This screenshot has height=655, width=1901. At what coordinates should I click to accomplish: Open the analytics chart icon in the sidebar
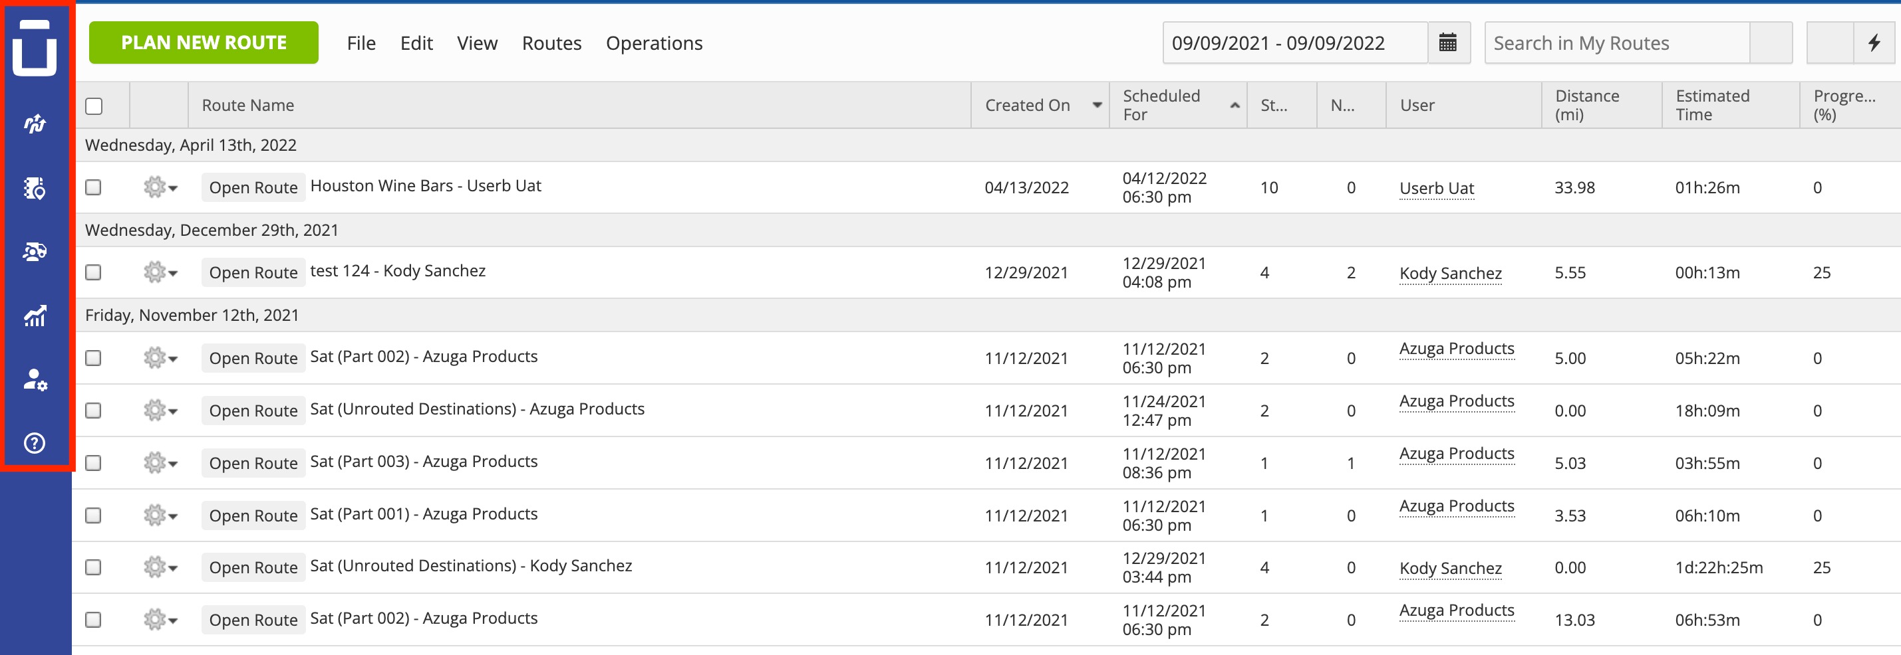pos(35,316)
